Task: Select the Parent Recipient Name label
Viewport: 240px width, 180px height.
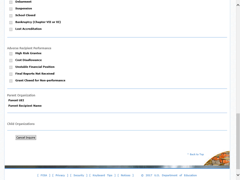Action: 25,106
